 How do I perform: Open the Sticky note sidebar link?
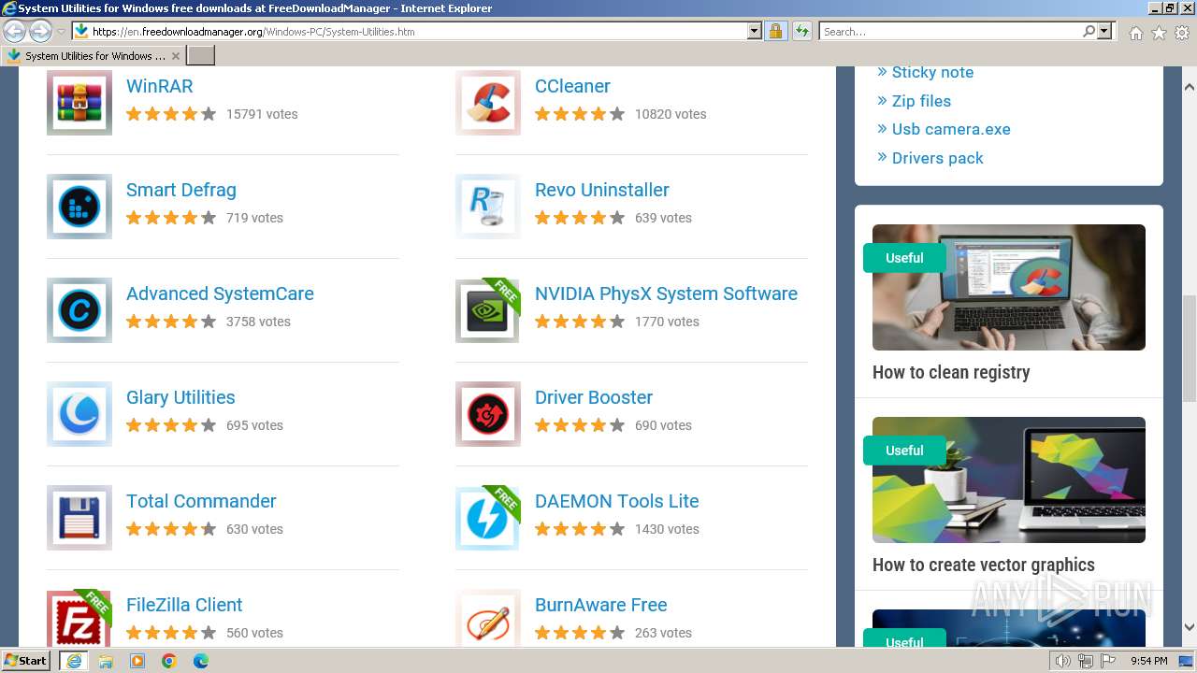932,72
